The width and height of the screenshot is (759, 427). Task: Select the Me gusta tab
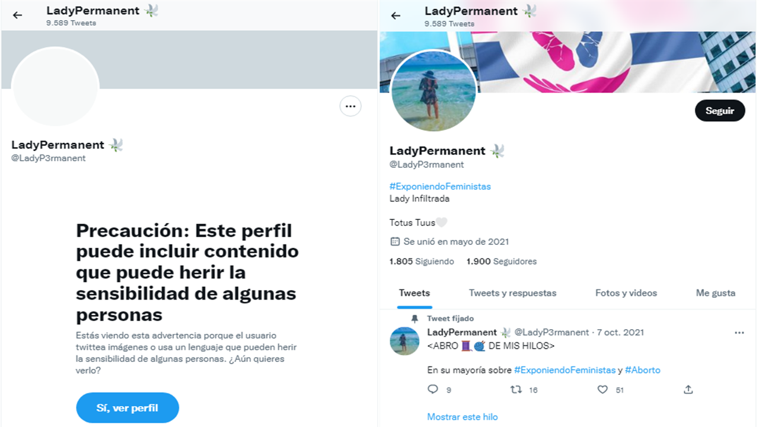tap(716, 293)
